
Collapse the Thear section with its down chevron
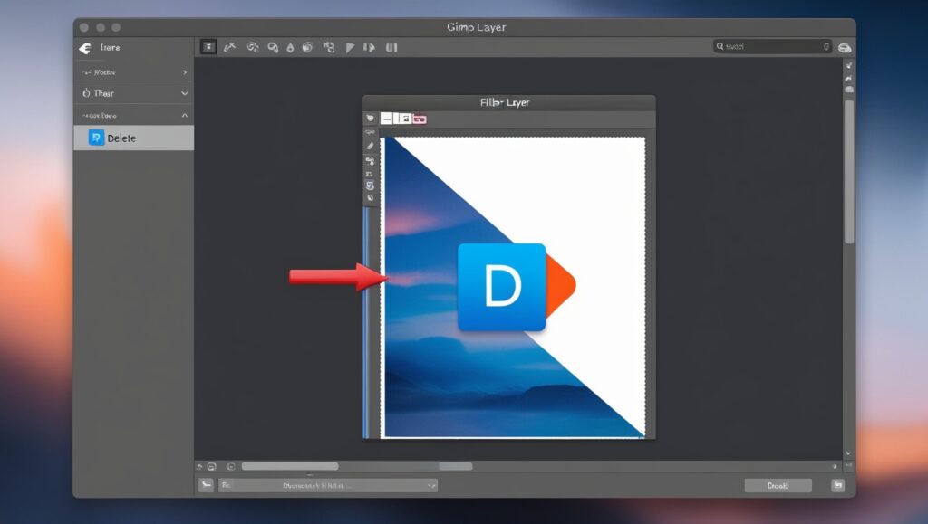(185, 93)
